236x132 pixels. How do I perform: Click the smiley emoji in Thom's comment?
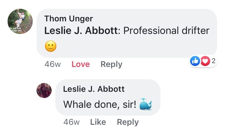tap(51, 47)
